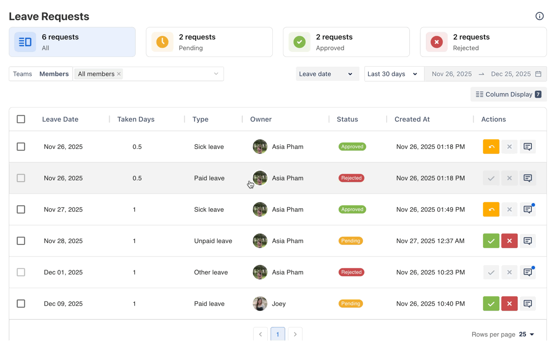Revert approval on Nov 26 Sick leave
553x341 pixels.
click(491, 147)
